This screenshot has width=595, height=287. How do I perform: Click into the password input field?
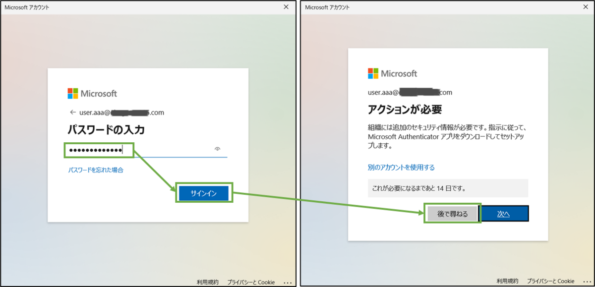pos(147,150)
